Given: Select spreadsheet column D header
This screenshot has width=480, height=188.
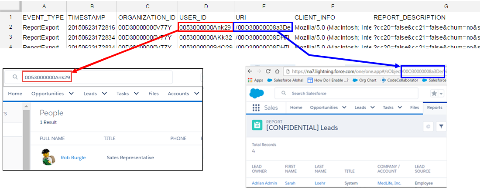Looking at the screenshot, I should (x=206, y=7).
